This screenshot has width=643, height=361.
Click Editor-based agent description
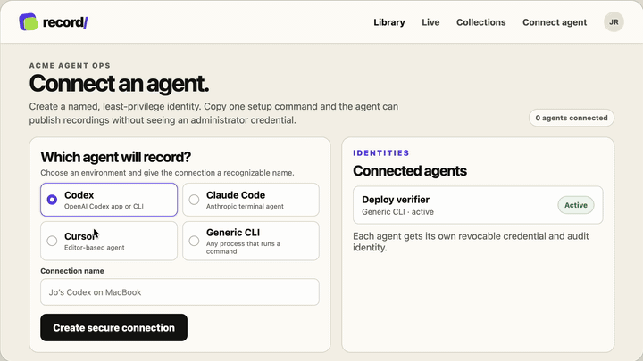tap(95, 248)
